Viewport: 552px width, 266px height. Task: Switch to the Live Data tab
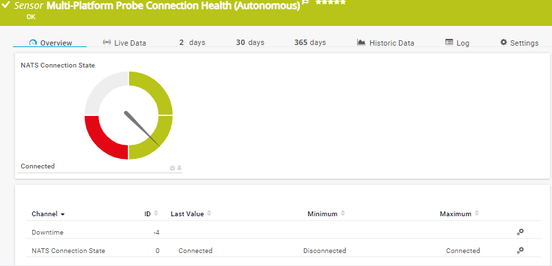tap(124, 43)
